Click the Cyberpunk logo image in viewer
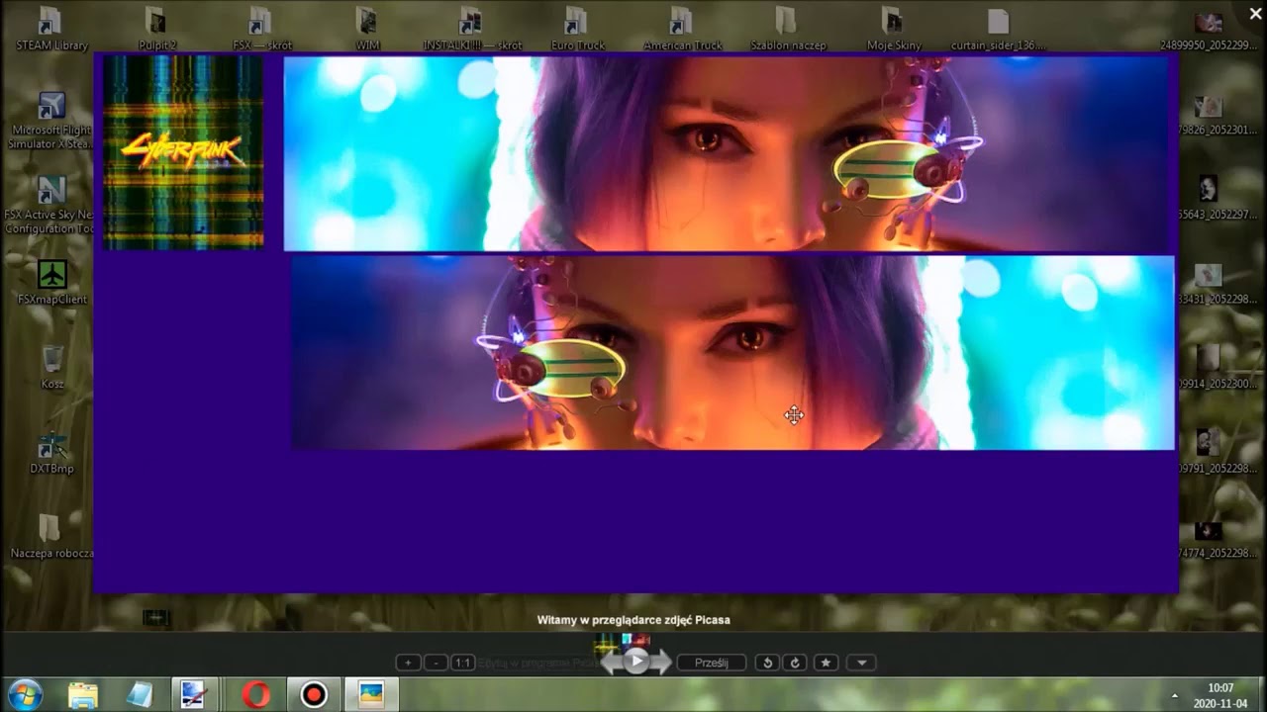 pyautogui.click(x=183, y=151)
